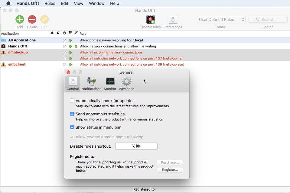Click the Wi-Fi column header icon
290x193 pixels.
pos(70,33)
